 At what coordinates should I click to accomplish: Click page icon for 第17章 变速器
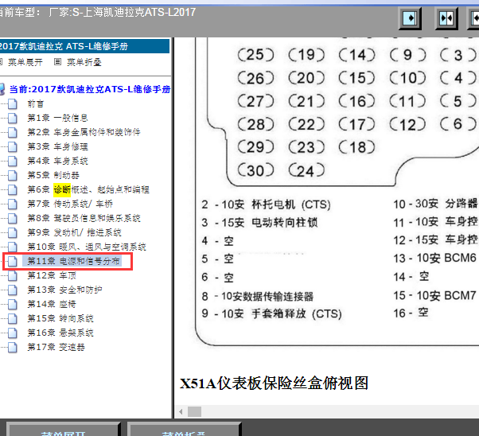pyautogui.click(x=13, y=347)
